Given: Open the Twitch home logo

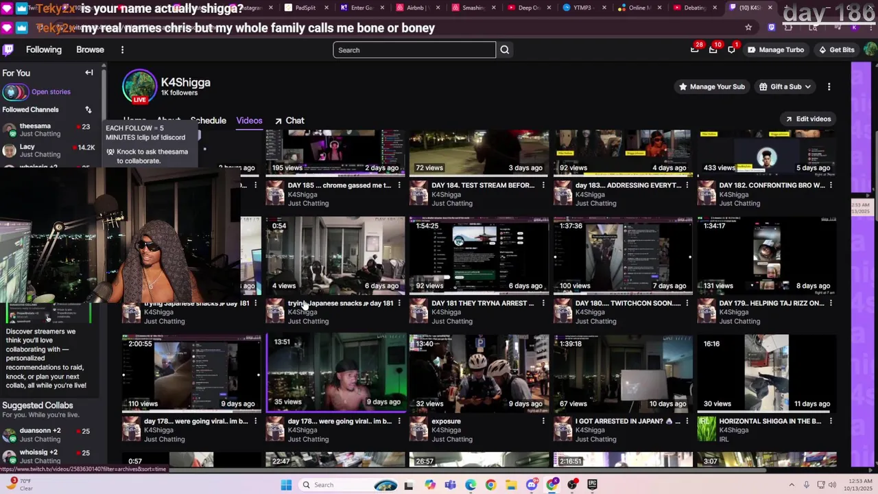Looking at the screenshot, I should click(8, 49).
